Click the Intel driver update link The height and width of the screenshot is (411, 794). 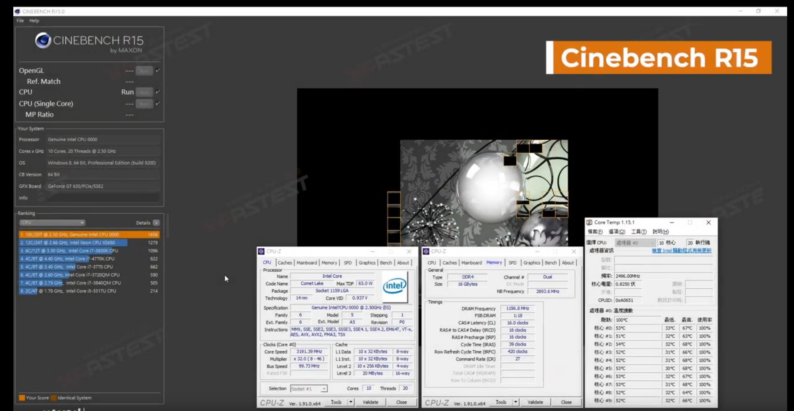pyautogui.click(x=681, y=251)
